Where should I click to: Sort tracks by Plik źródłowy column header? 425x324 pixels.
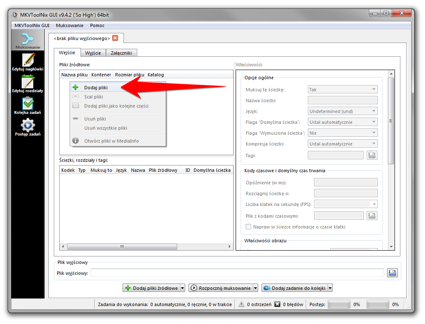(163, 170)
